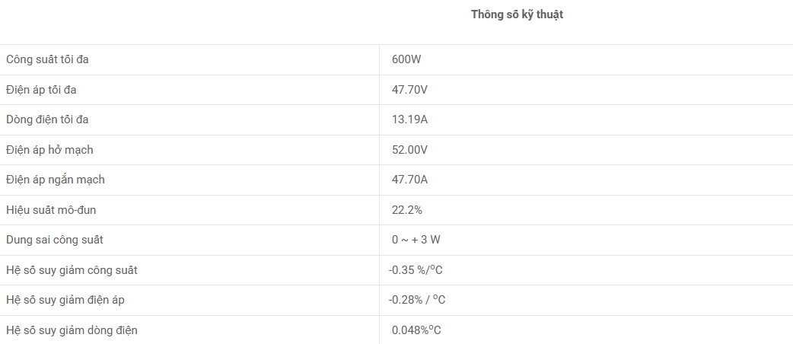
Task: Click the "Hệ số suy giảm điện áp" label
Action: tap(65, 300)
